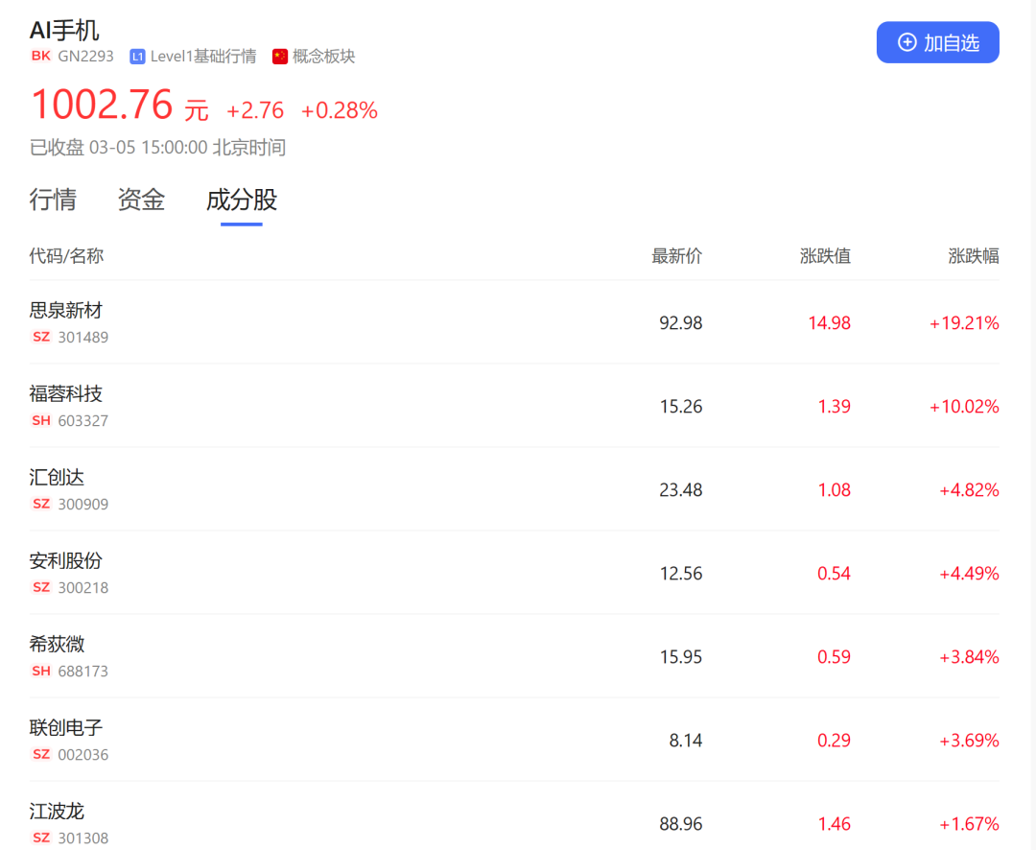Open the 江波龙 stock link

click(57, 811)
